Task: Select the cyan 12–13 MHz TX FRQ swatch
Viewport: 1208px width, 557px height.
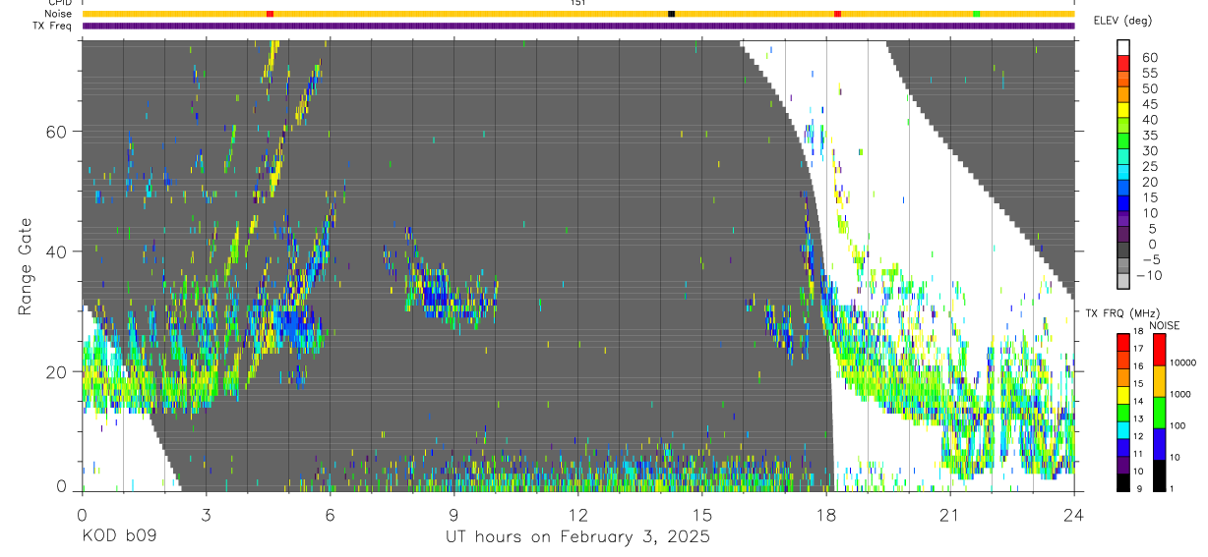Action: coord(1123,430)
